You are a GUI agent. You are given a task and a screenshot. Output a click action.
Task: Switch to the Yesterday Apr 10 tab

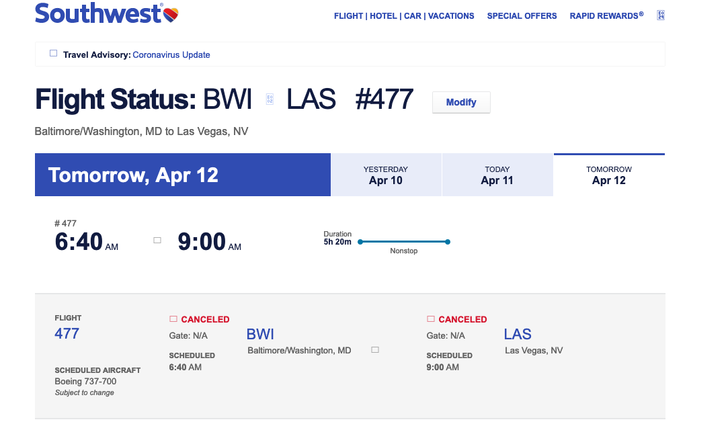[386, 175]
